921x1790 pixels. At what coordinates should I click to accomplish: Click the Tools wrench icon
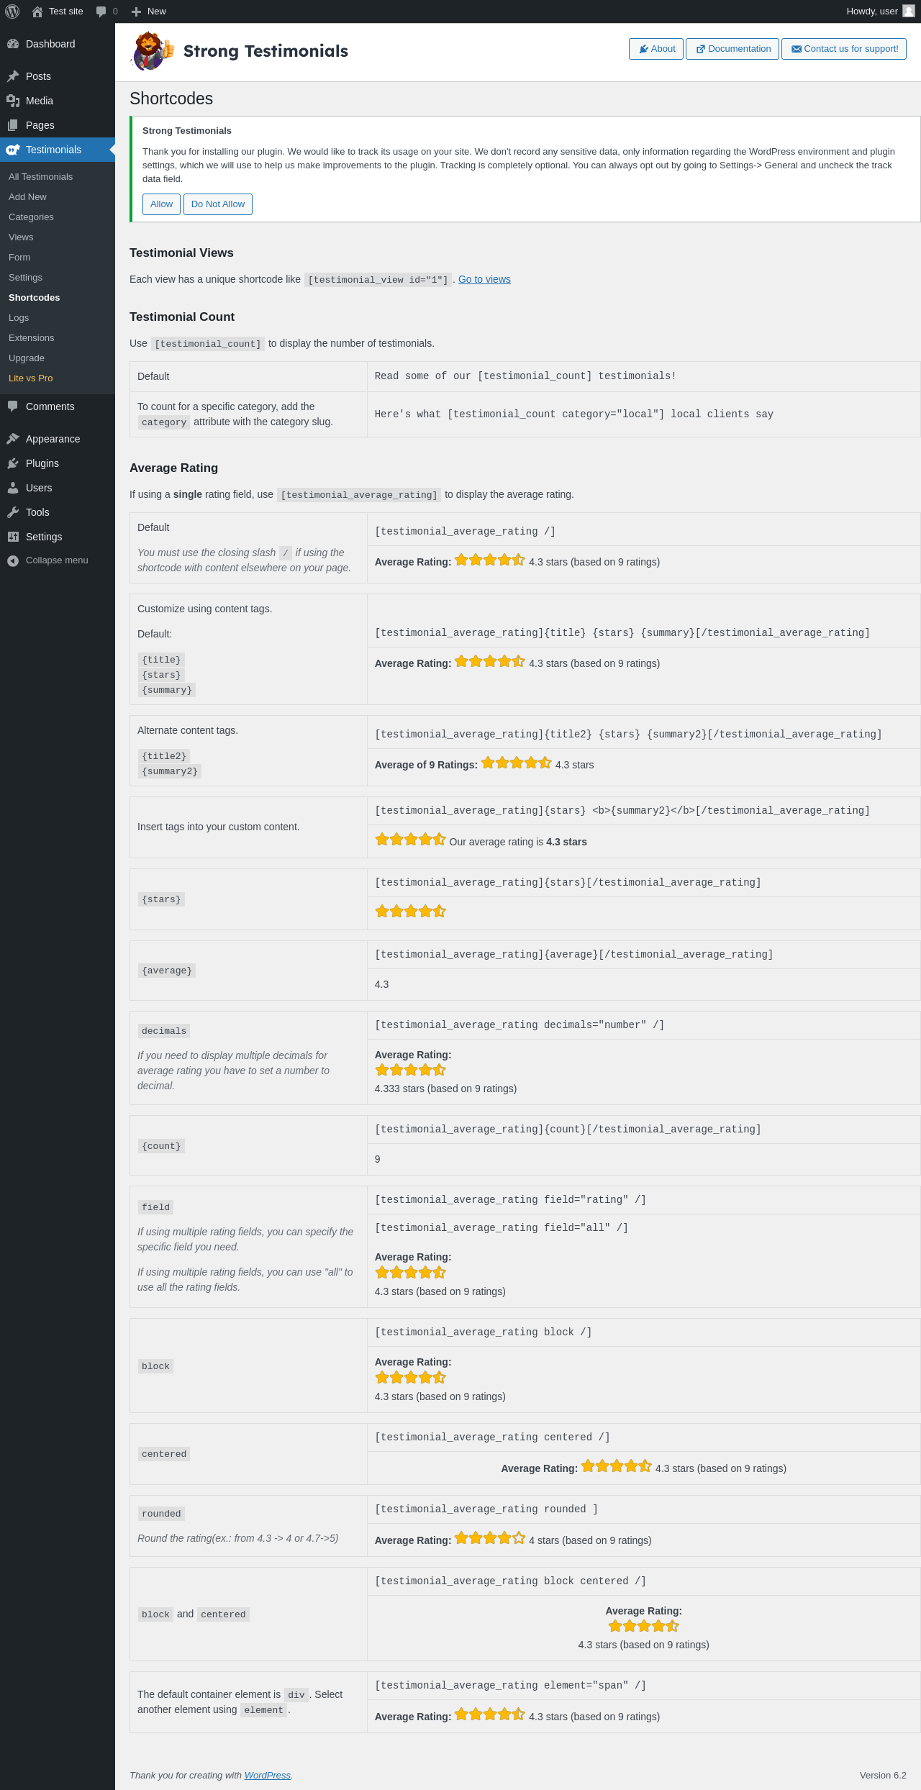click(x=13, y=512)
